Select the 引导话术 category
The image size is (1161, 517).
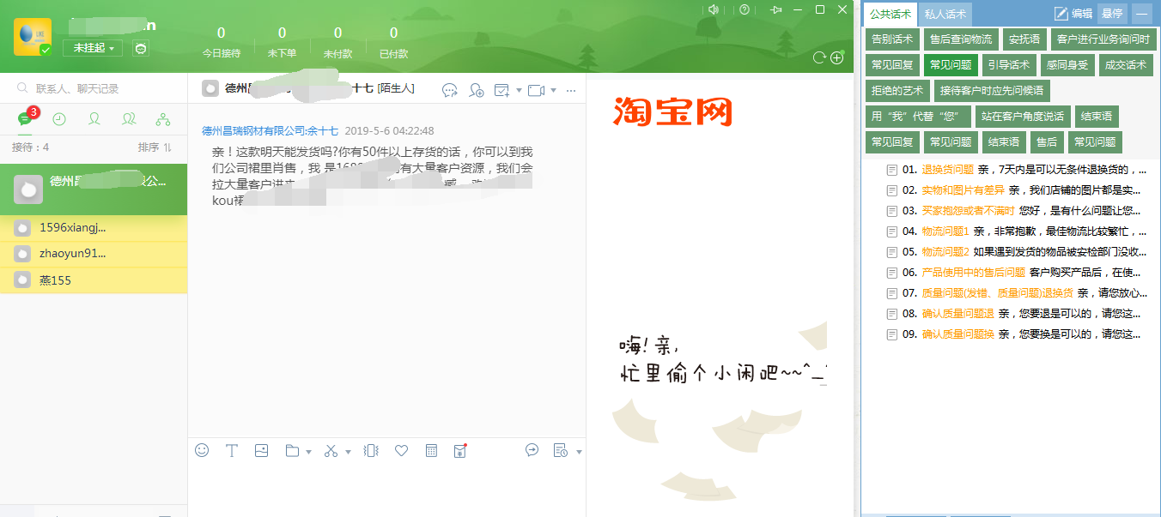pyautogui.click(x=1008, y=65)
